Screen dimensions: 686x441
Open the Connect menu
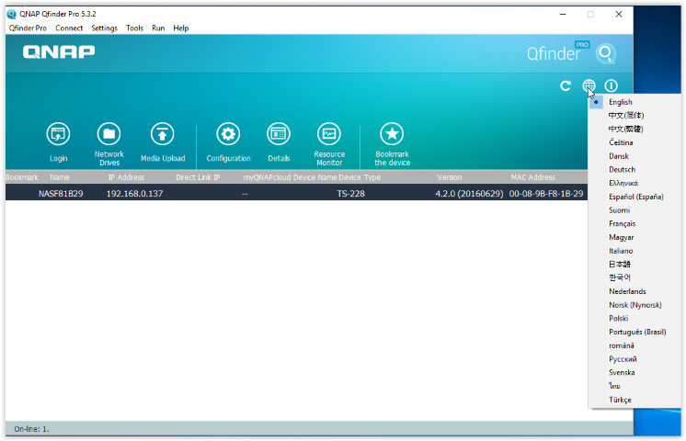[69, 28]
